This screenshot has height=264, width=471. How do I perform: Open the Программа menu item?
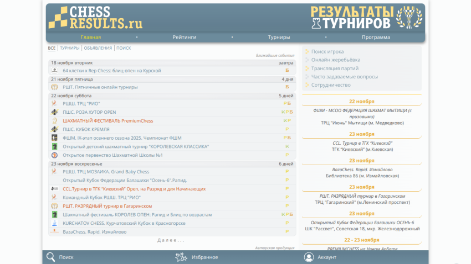point(376,37)
